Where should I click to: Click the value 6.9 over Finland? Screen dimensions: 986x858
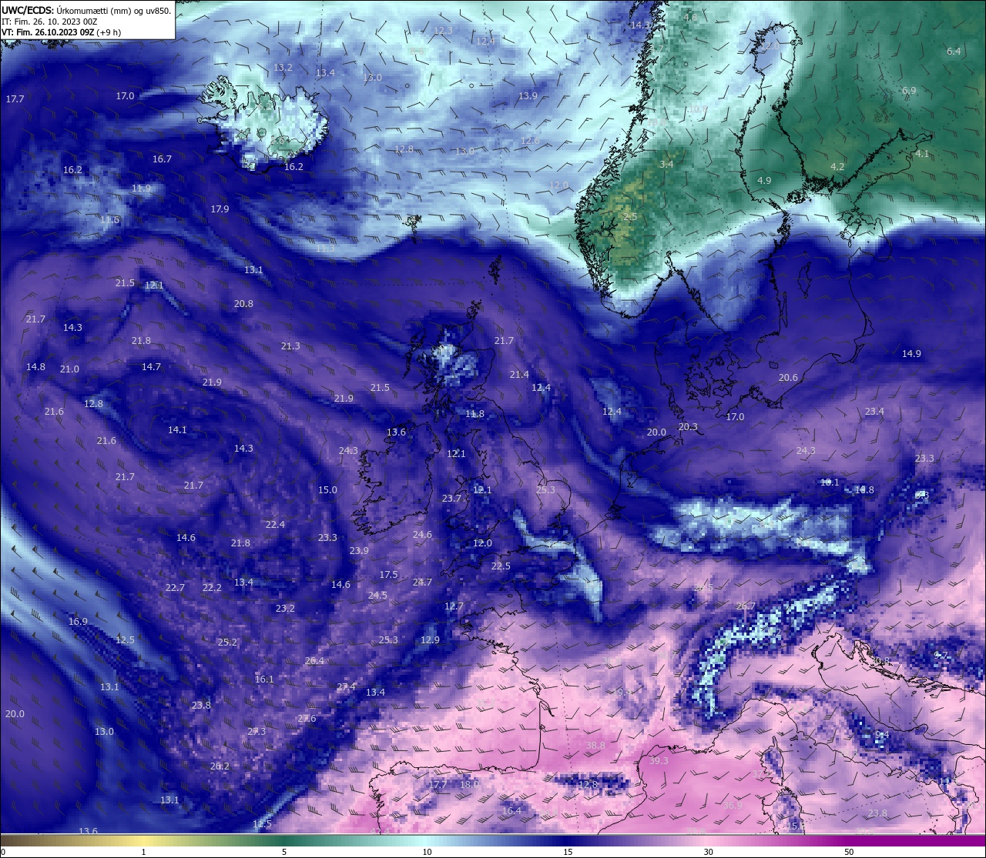click(909, 91)
